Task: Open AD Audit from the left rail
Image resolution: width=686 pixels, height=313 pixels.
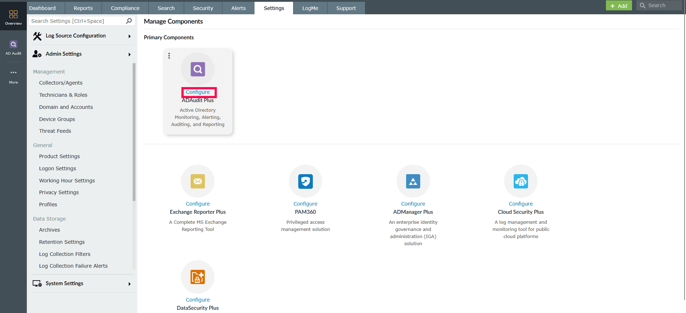Action: pyautogui.click(x=13, y=47)
